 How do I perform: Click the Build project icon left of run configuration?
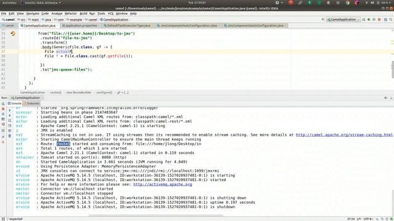[323, 20]
